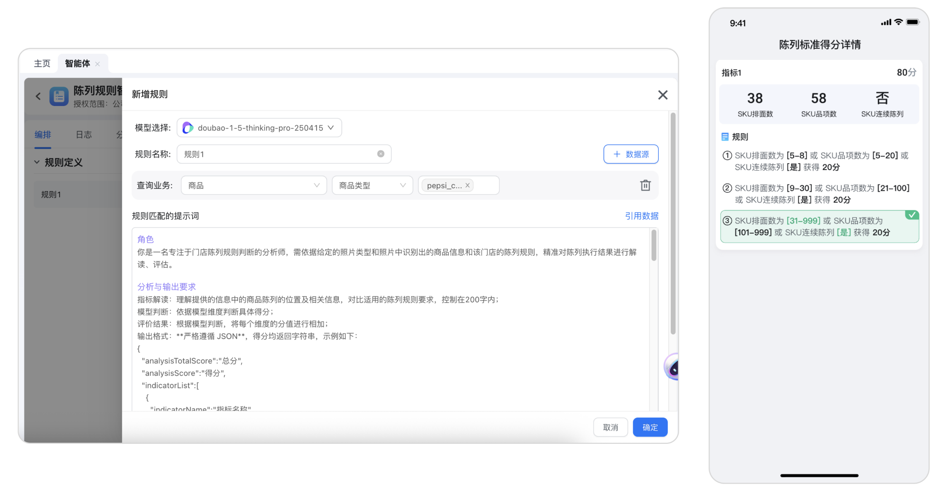Open the 模型选择 model dropdown
Screen dimensions: 941x487
pos(259,128)
